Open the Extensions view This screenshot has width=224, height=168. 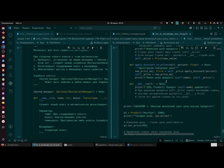(10, 67)
